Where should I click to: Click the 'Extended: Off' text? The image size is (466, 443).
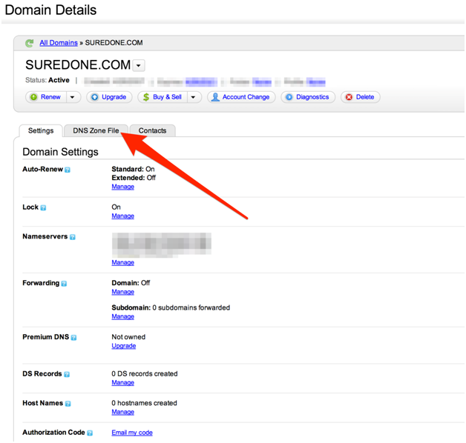(x=134, y=178)
